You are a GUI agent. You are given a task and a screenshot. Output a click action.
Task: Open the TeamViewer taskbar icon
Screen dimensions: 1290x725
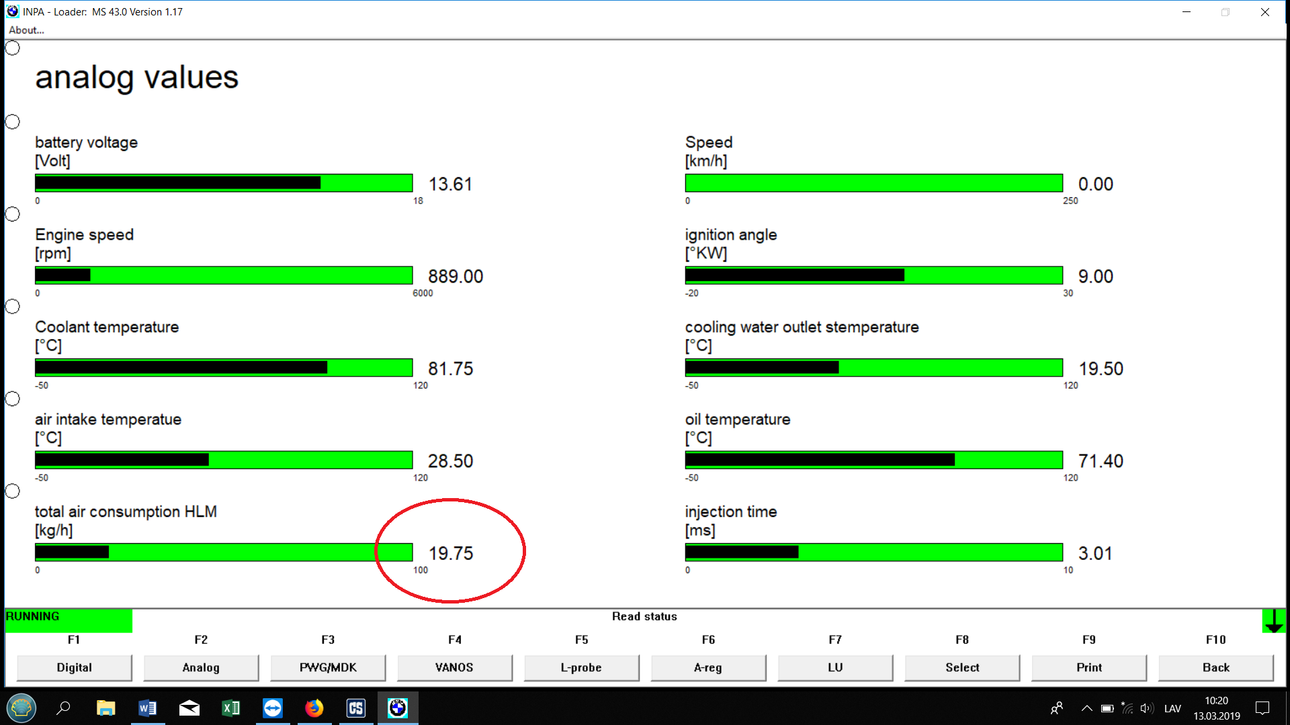click(273, 708)
